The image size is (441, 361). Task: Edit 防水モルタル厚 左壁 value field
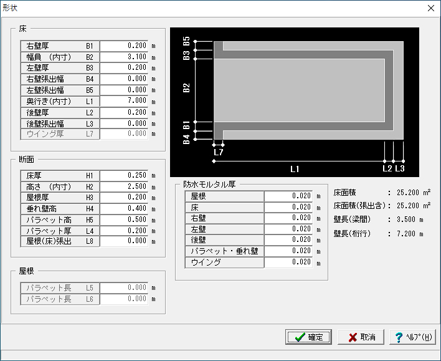coord(288,229)
